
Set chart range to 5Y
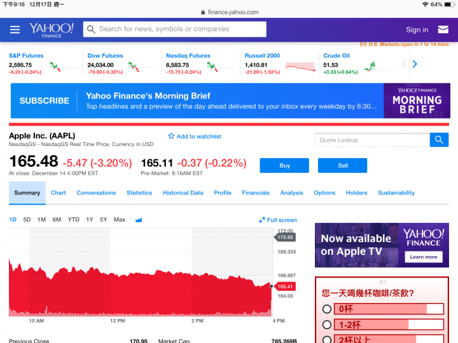click(104, 220)
